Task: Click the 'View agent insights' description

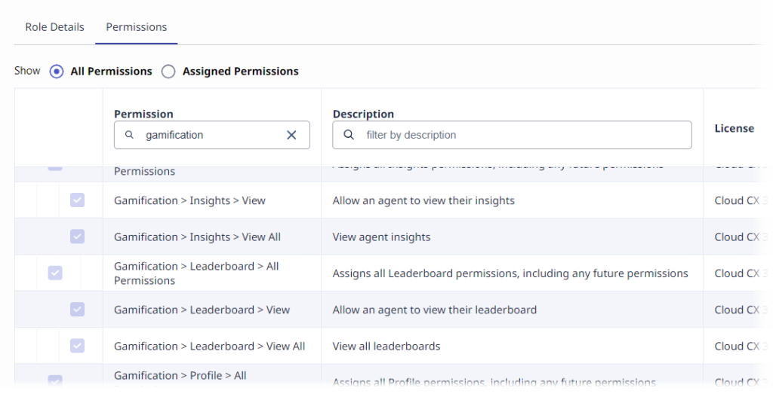Action: point(381,237)
